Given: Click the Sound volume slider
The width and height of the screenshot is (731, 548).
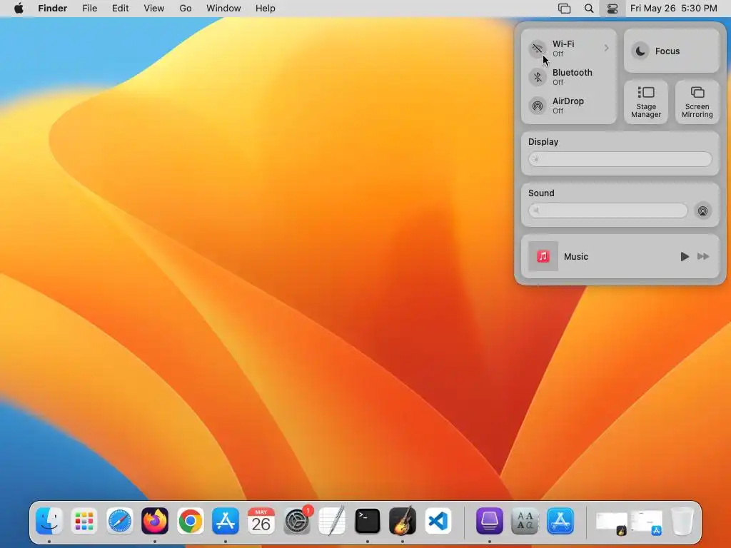Looking at the screenshot, I should [x=608, y=210].
